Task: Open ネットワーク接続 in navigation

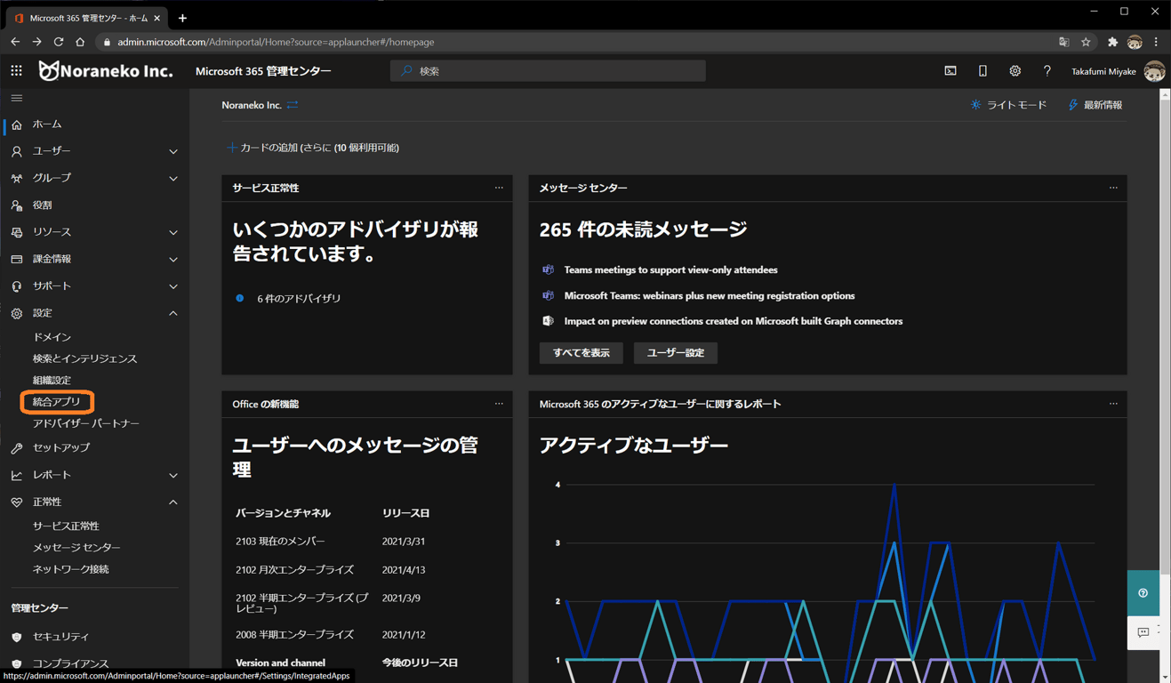Action: (70, 569)
